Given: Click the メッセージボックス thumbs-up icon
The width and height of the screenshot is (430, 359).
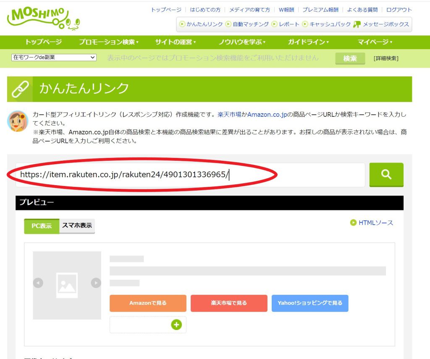Looking at the screenshot, I should click(357, 24).
